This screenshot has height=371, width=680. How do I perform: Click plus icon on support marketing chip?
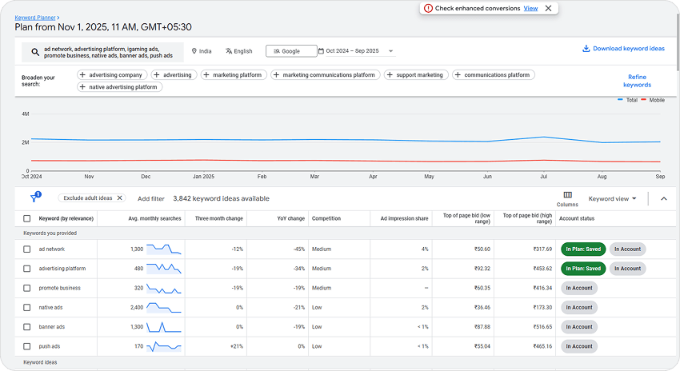click(x=390, y=75)
